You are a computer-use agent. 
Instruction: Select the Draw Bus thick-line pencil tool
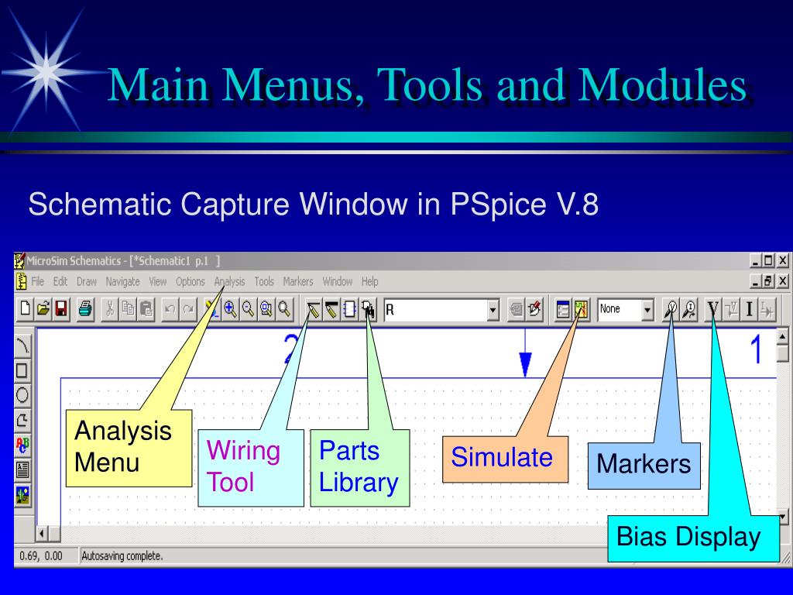click(x=331, y=309)
